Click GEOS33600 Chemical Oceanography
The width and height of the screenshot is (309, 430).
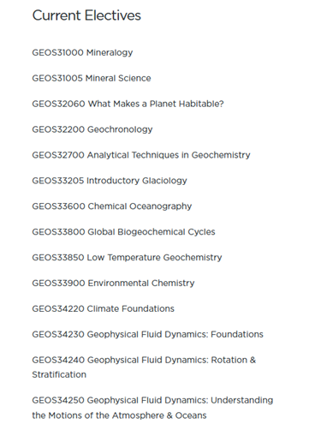[x=112, y=206]
